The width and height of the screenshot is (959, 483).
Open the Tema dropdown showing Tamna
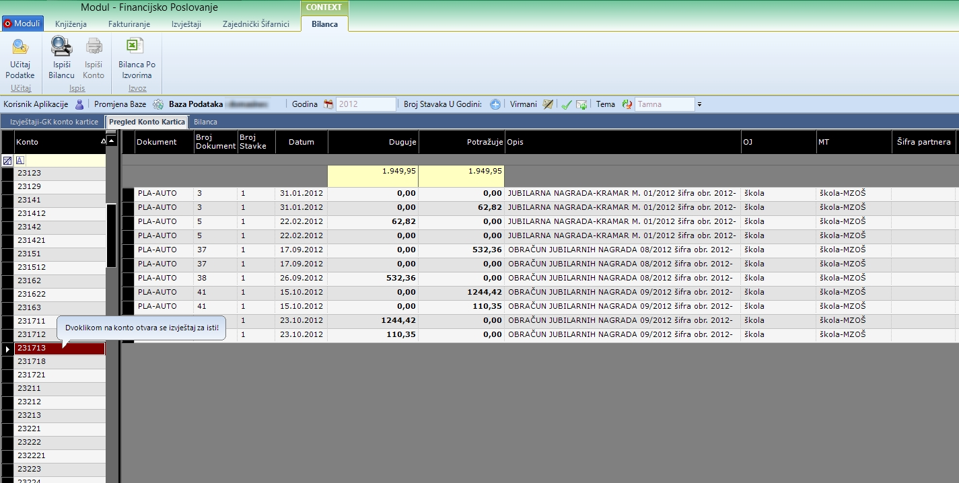coord(664,104)
